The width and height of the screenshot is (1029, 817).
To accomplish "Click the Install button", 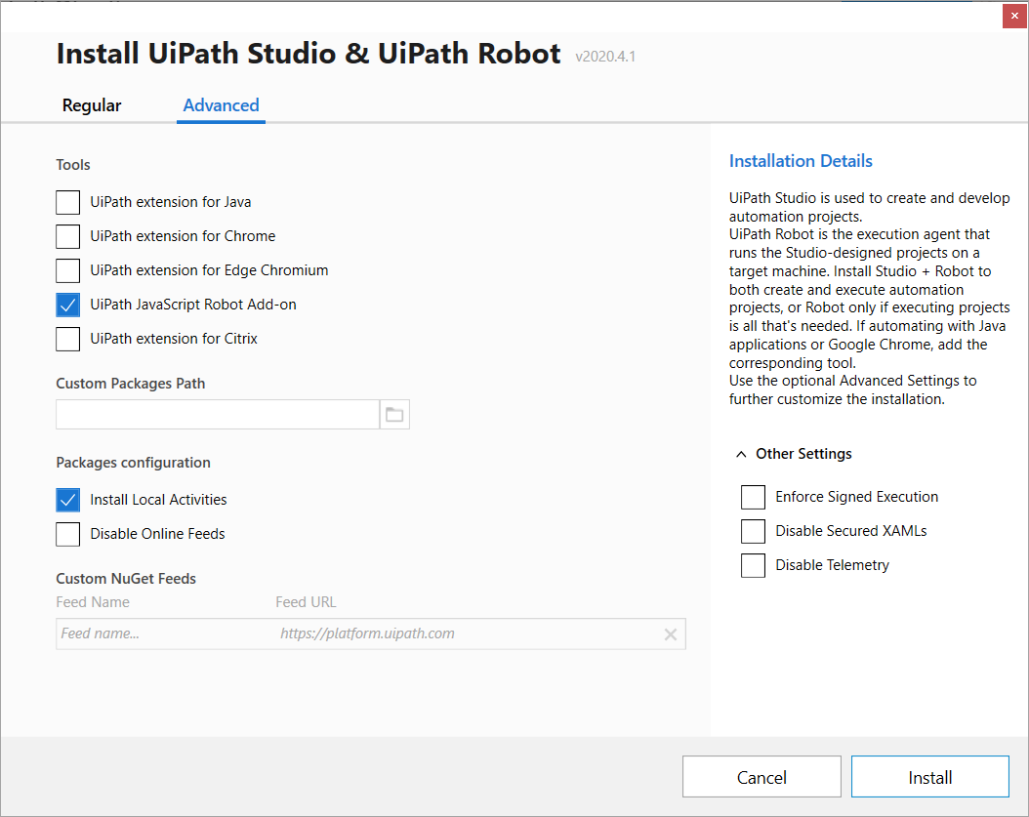I will (929, 777).
